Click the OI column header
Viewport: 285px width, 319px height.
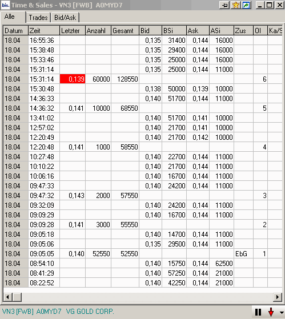click(260, 30)
